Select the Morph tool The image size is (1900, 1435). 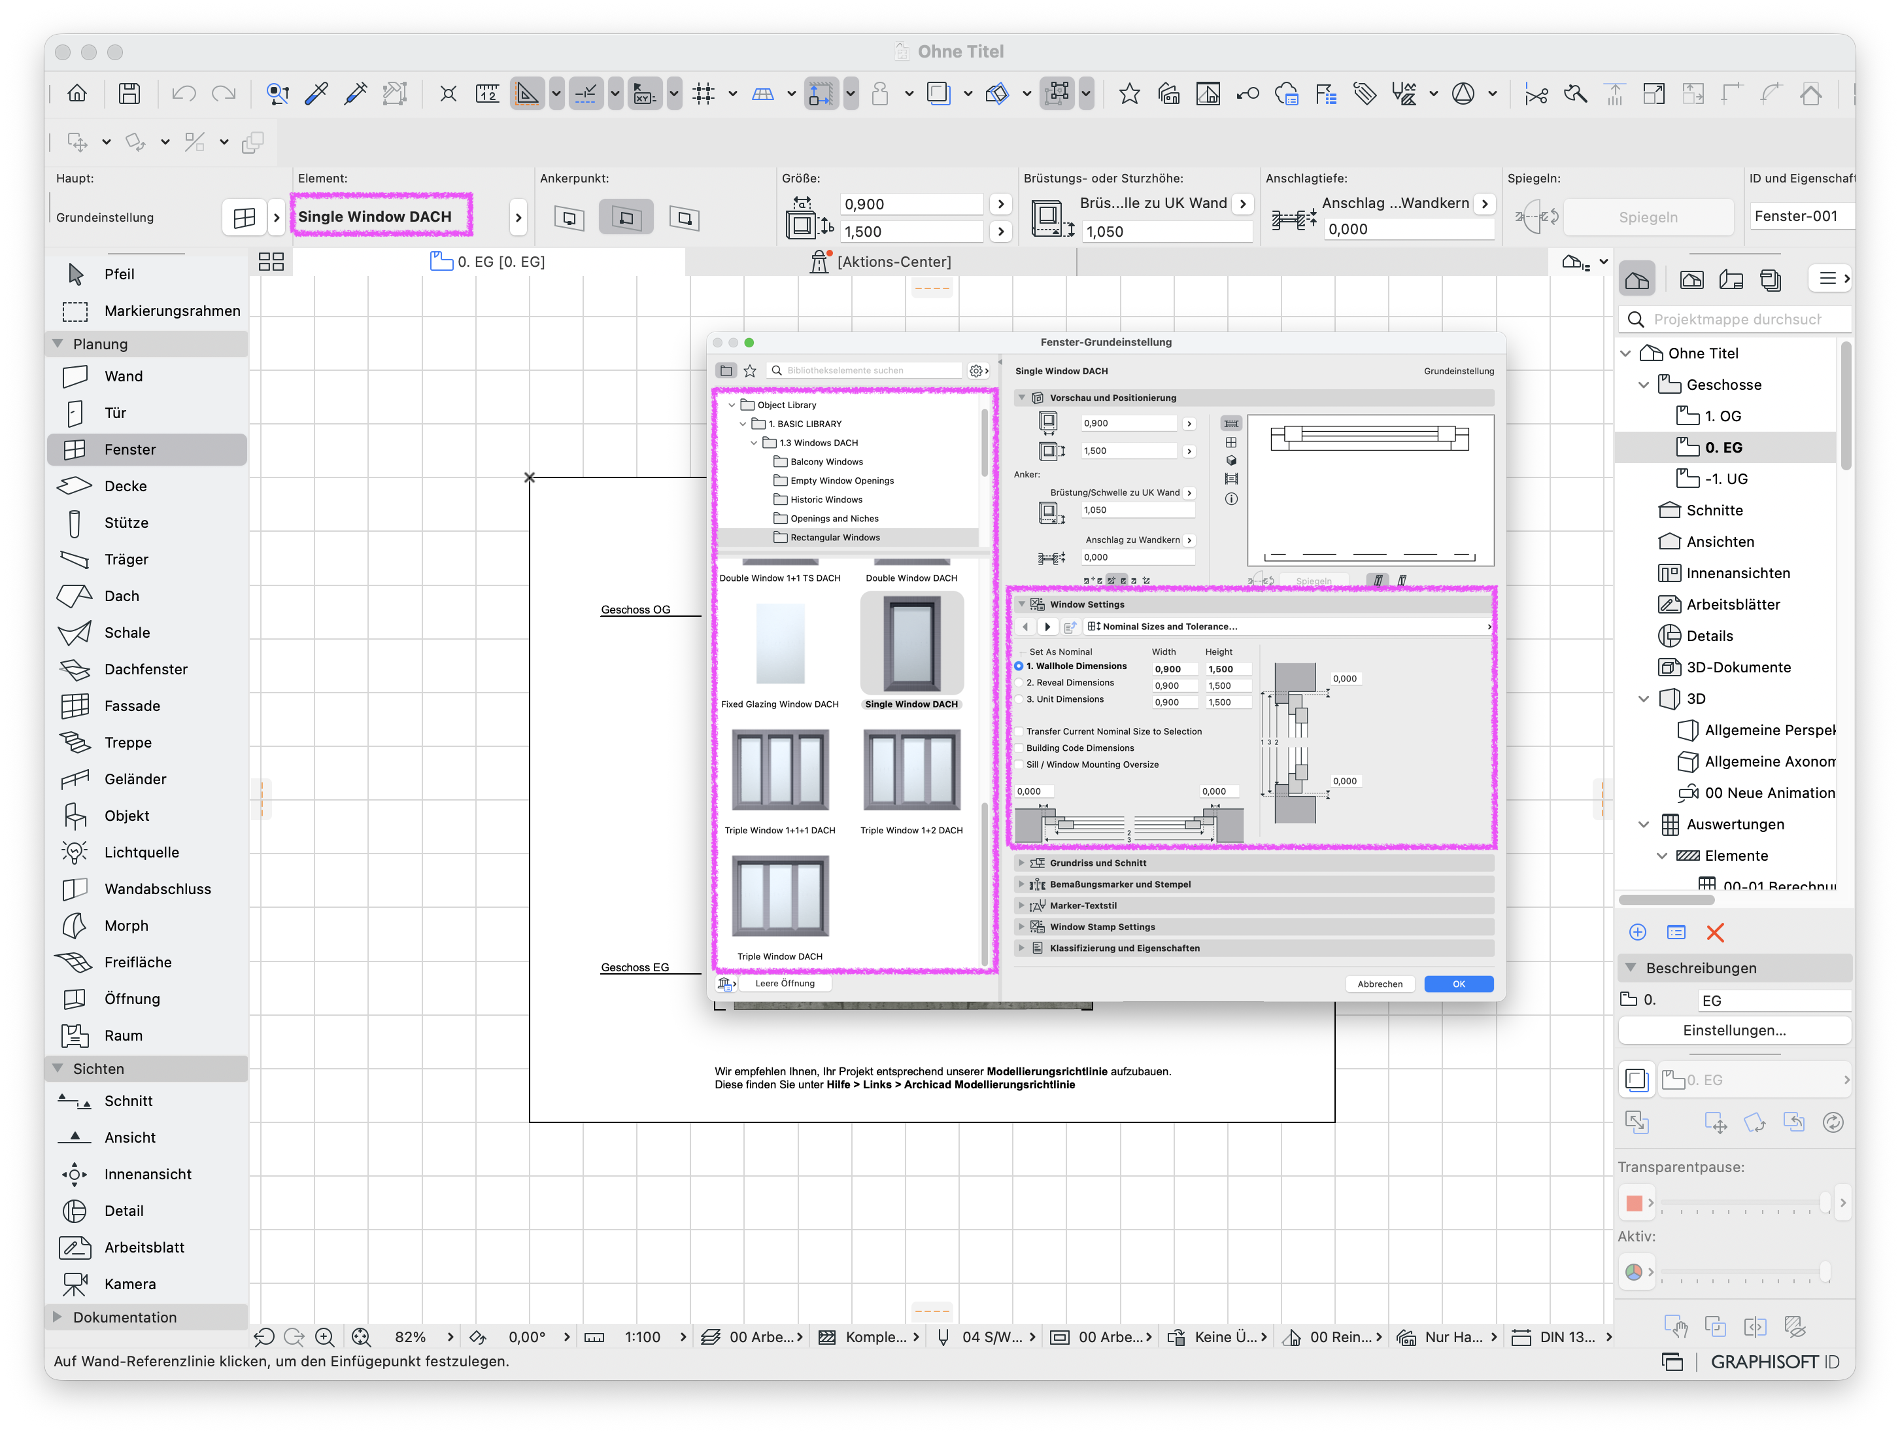[147, 926]
